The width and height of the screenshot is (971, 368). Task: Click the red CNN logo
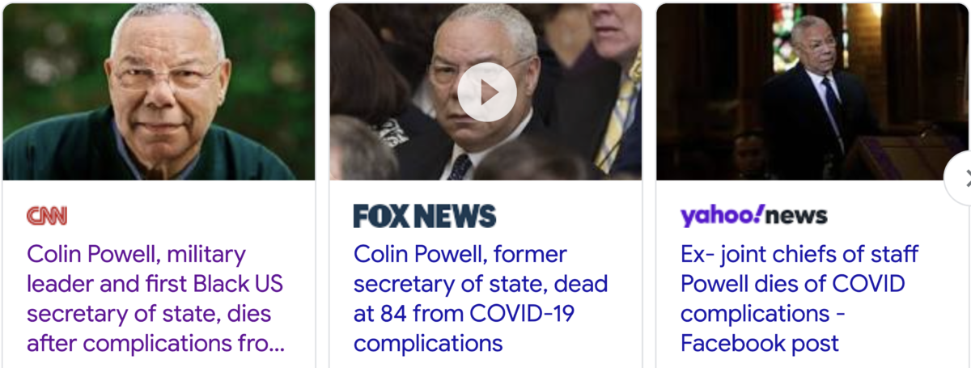(x=47, y=216)
